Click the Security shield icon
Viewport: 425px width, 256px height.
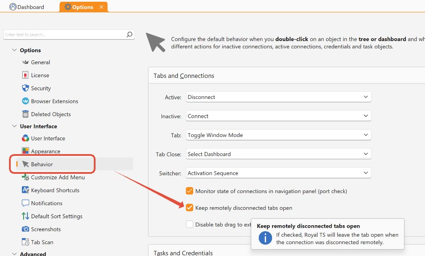tap(25, 88)
